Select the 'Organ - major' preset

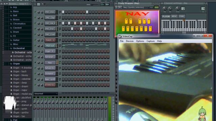coord(20,90)
